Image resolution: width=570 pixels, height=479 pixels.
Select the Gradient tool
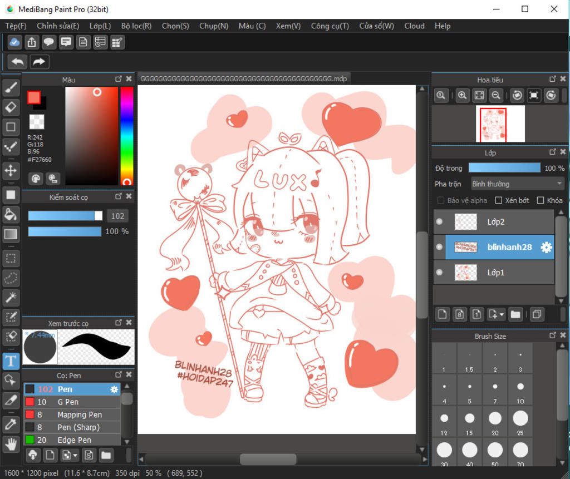[11, 234]
